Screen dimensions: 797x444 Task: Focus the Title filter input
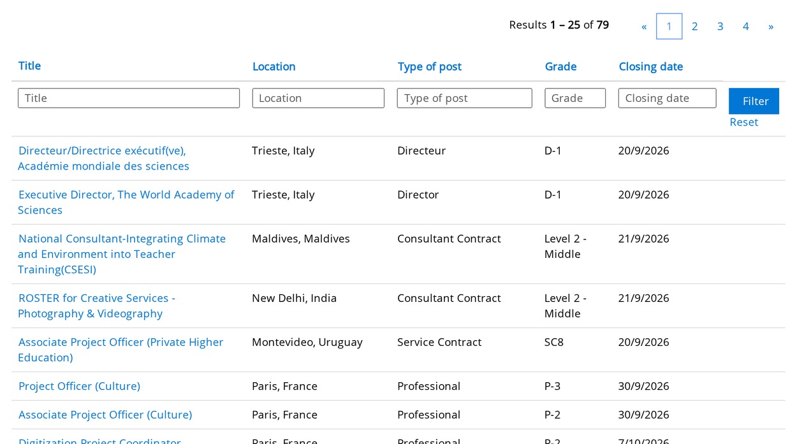(129, 98)
